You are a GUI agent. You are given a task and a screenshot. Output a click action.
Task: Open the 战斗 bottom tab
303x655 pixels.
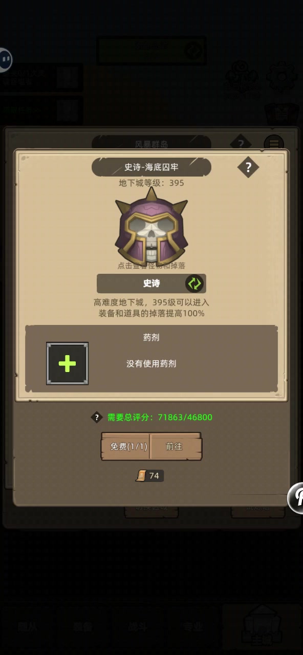[138, 627]
